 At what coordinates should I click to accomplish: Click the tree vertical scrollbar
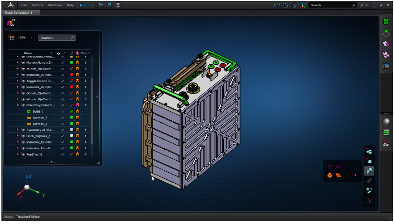[x=92, y=112]
